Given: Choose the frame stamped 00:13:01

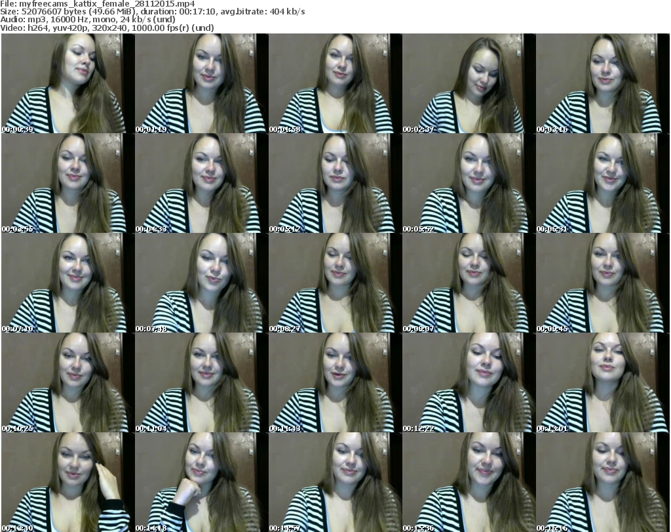Looking at the screenshot, I should [603, 382].
